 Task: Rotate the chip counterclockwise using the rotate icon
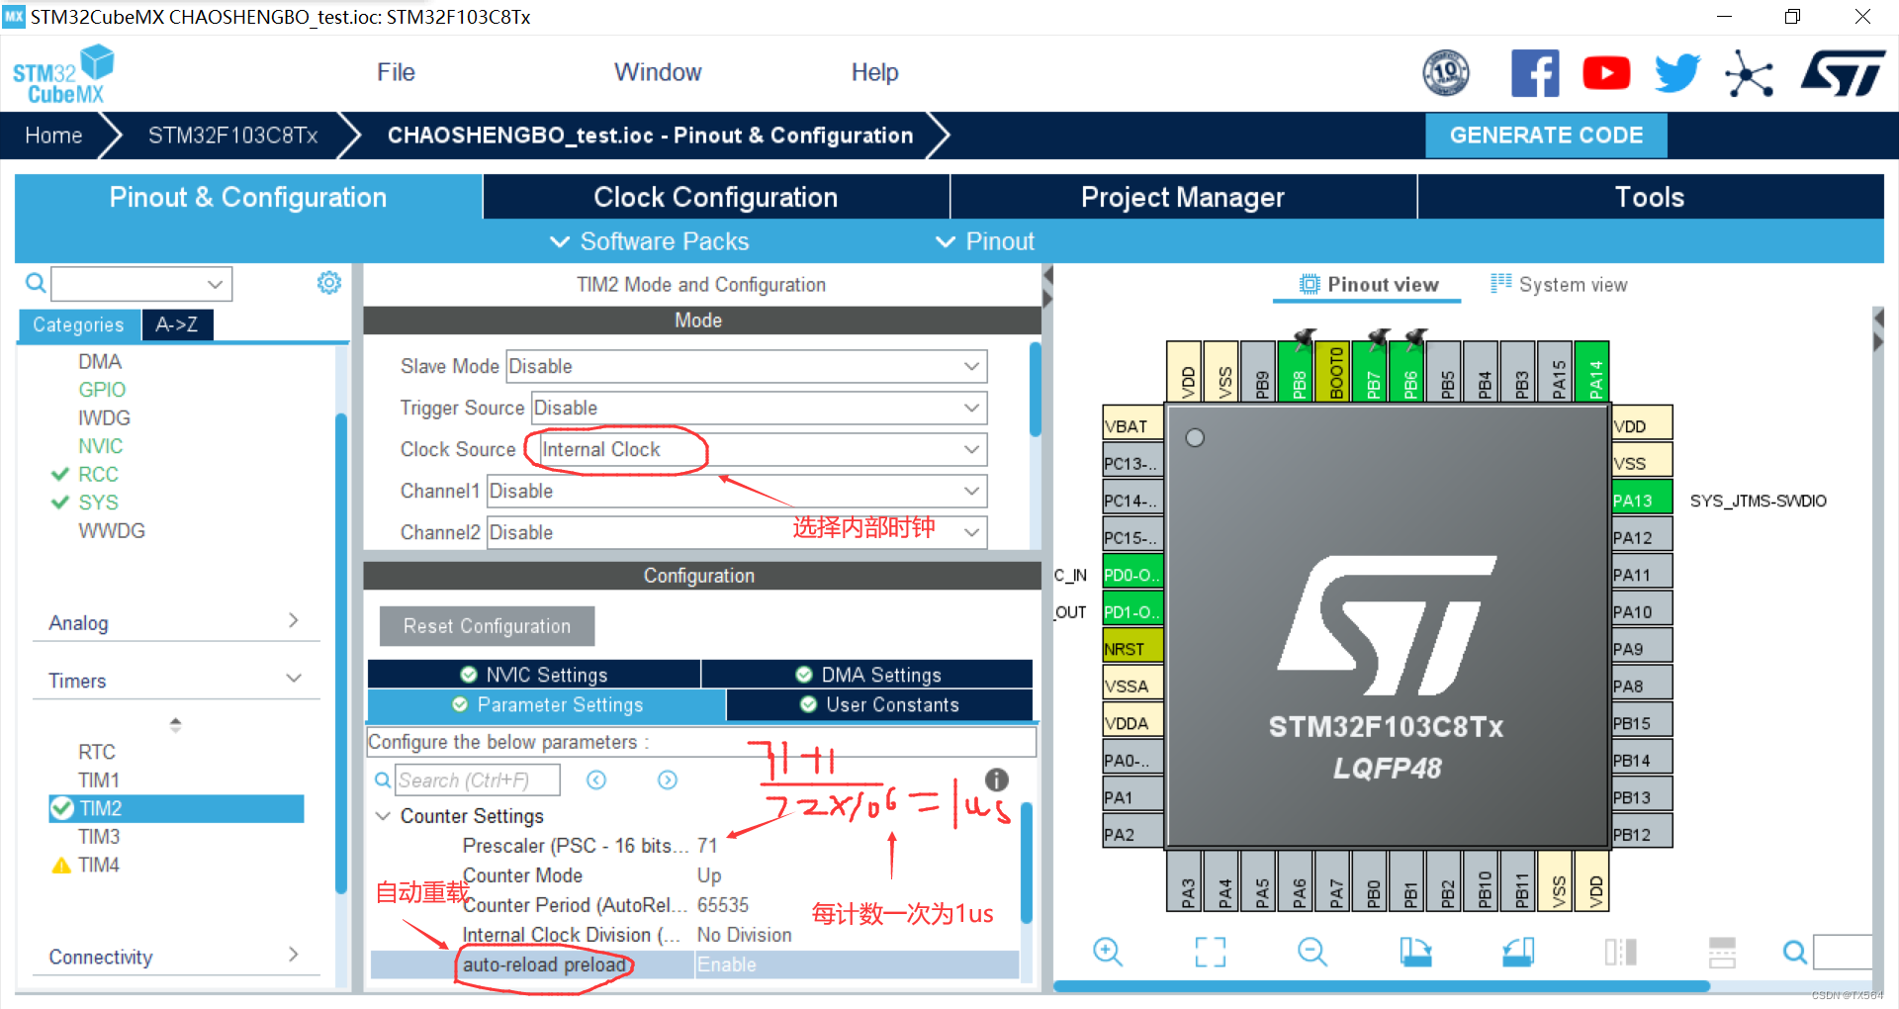click(x=1518, y=952)
